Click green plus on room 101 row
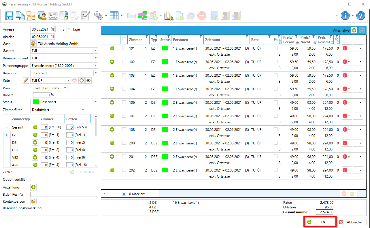Screen dimensions: 370x228 (x=112, y=48)
